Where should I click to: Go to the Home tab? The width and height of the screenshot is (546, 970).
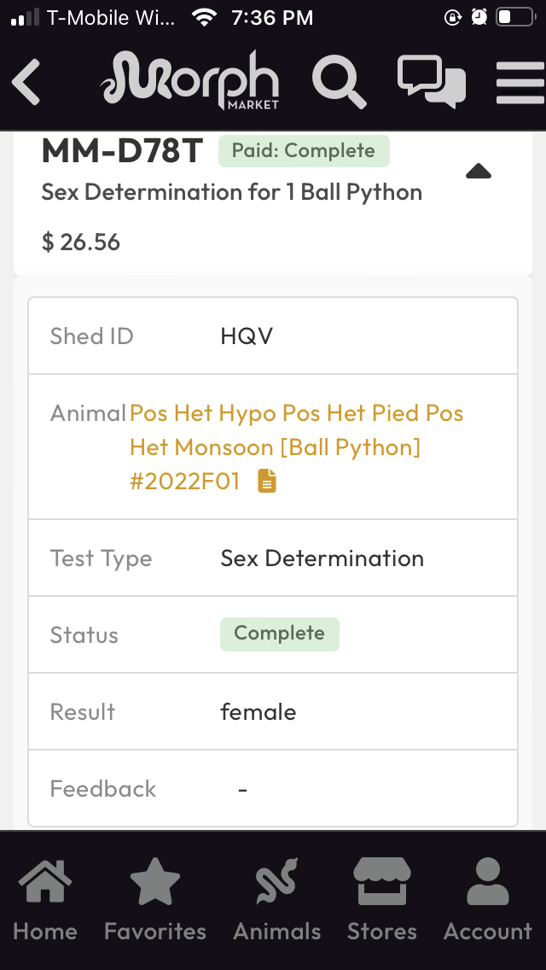coord(44,900)
